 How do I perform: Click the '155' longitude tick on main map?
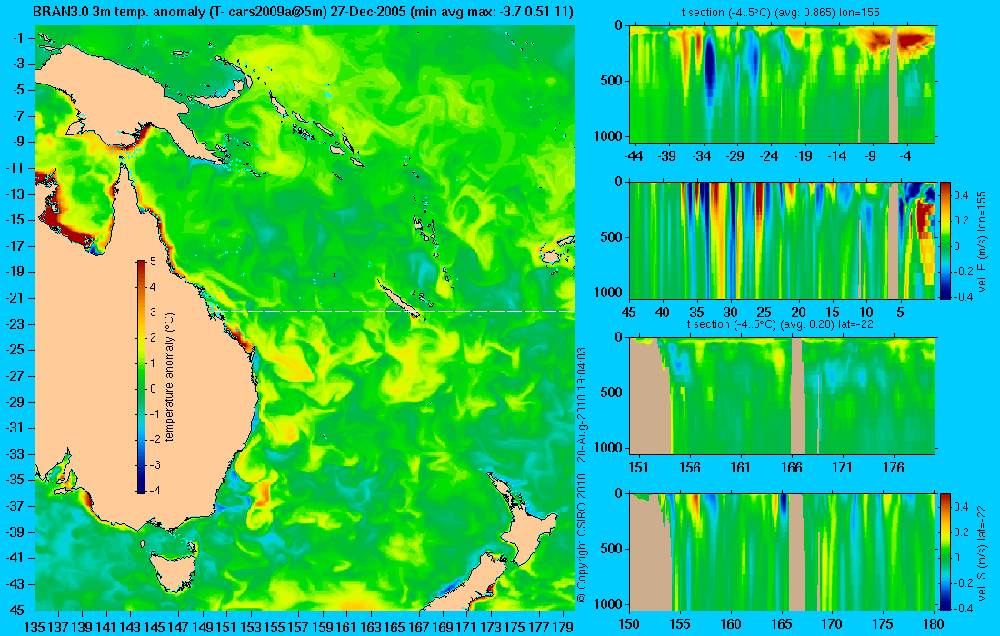click(275, 627)
